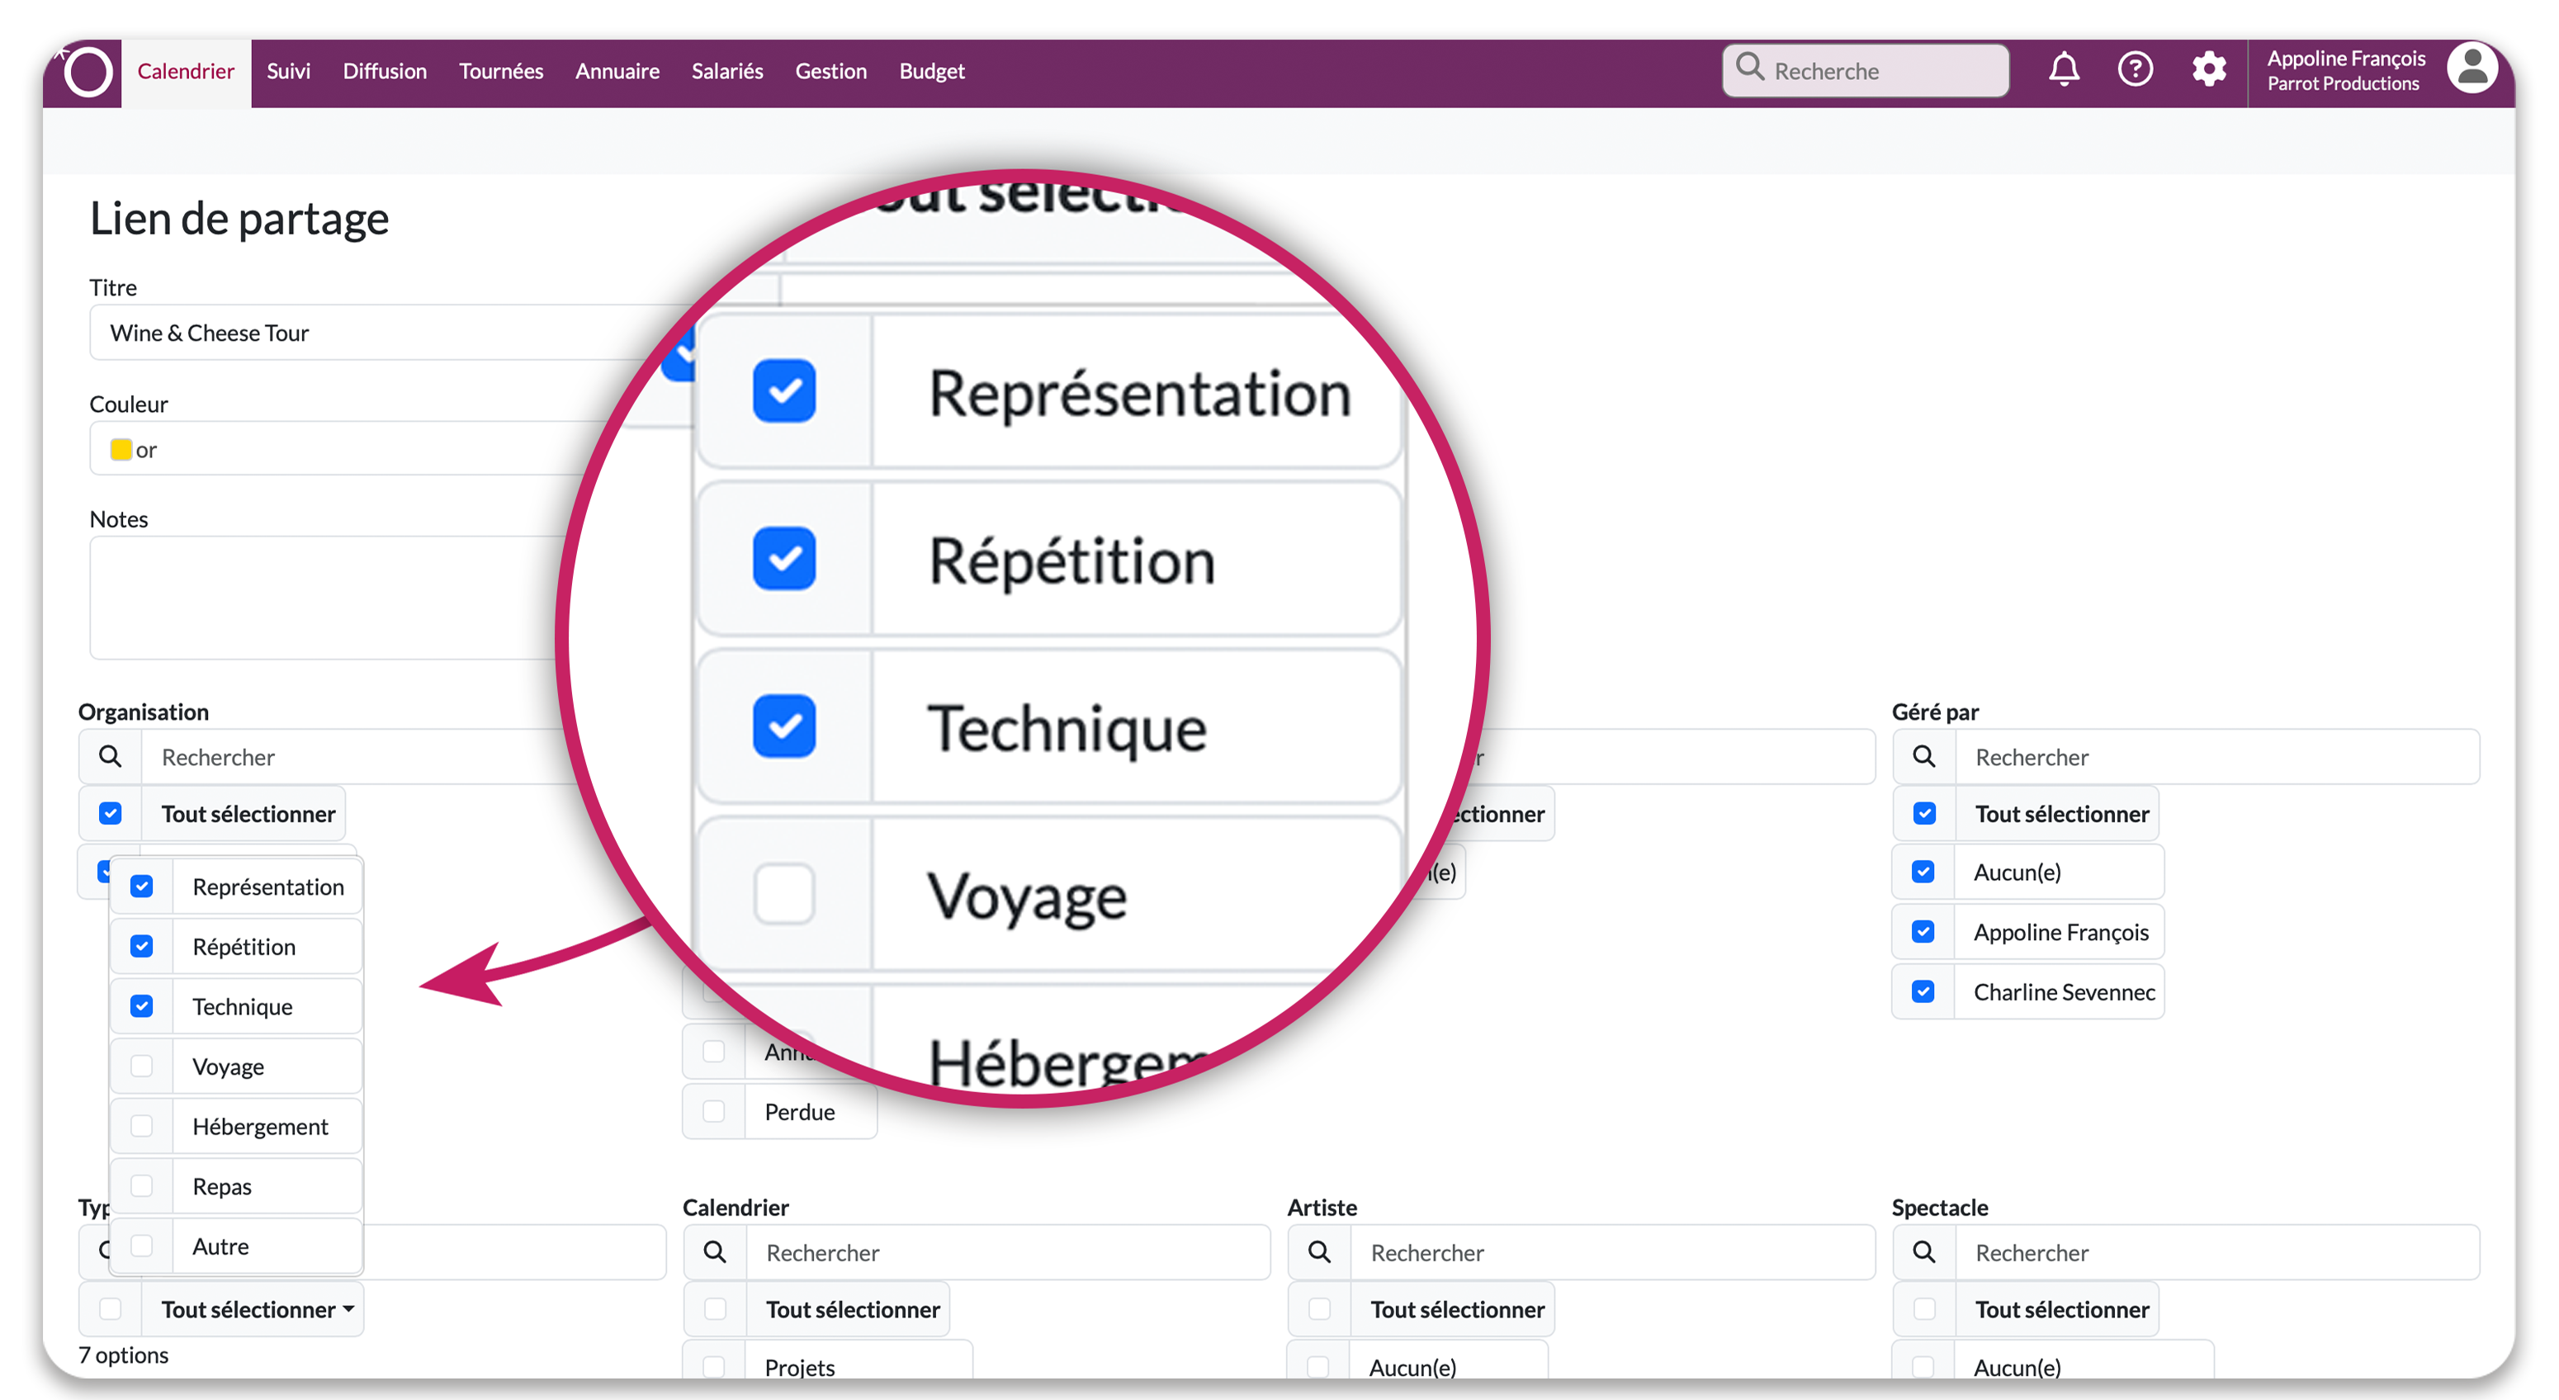Open the Annuaire menu
This screenshot has width=2559, height=1400.
pyautogui.click(x=617, y=72)
